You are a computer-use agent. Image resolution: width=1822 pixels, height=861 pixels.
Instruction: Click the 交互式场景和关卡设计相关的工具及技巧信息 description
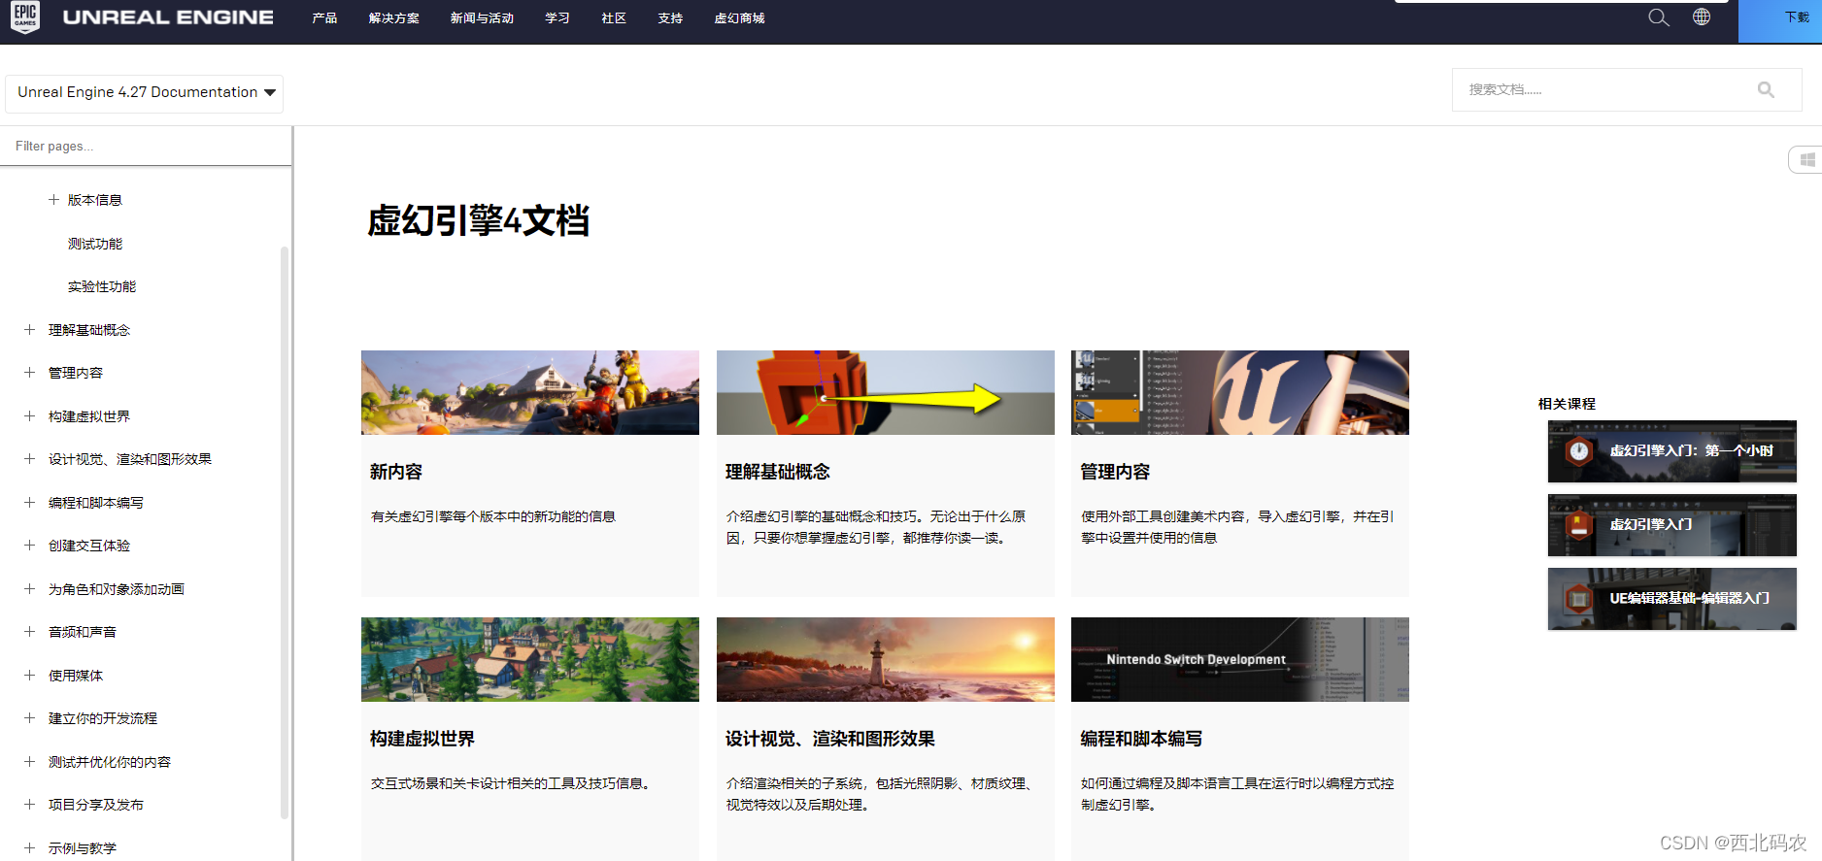pyautogui.click(x=510, y=783)
